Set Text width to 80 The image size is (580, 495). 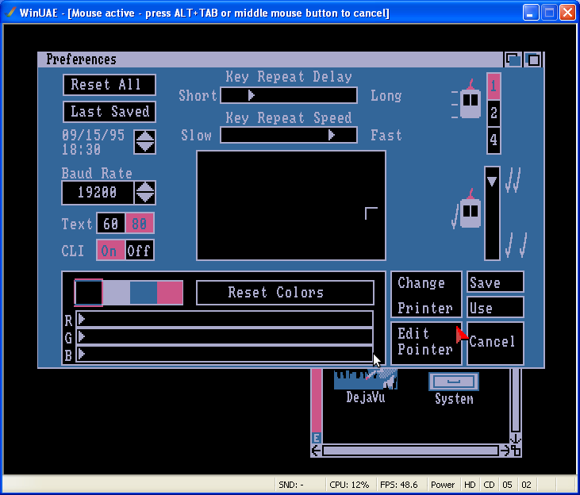[140, 224]
